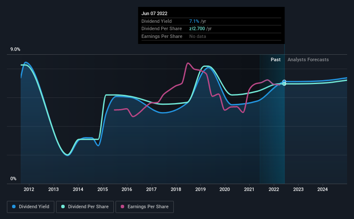Click the 2012 year label on axis
354x219 pixels.
click(29, 189)
